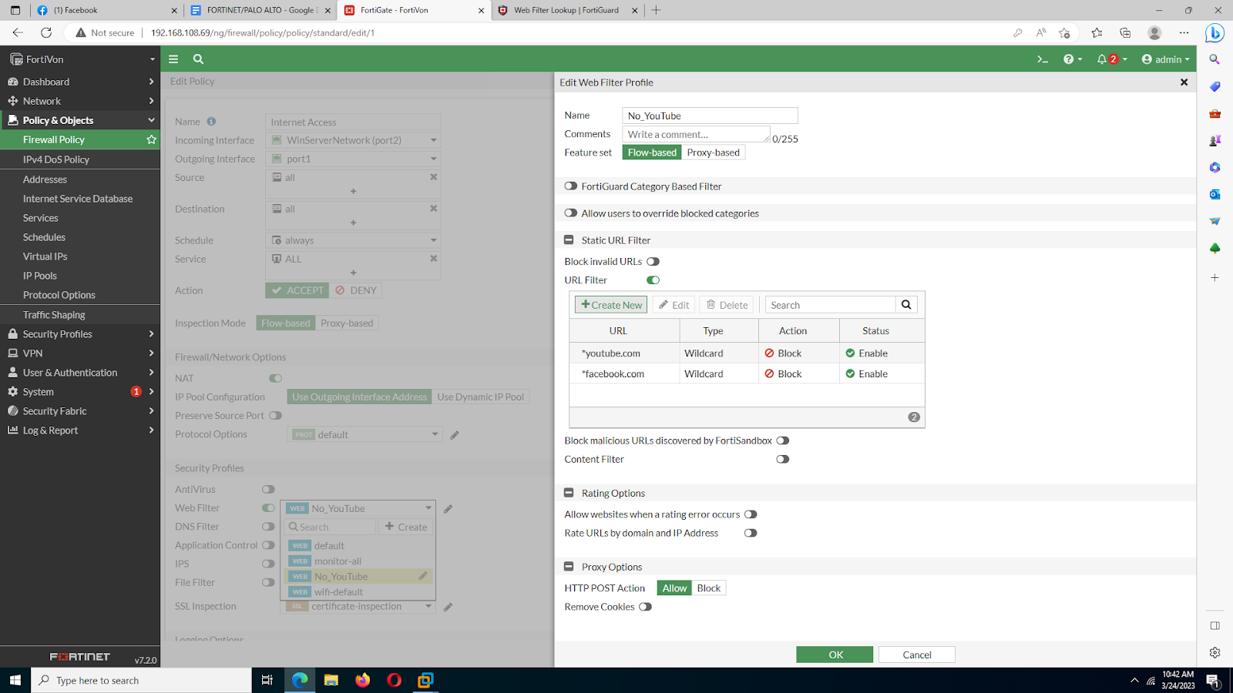
Task: Open Traffic Shaping menu item
Action: tap(54, 315)
